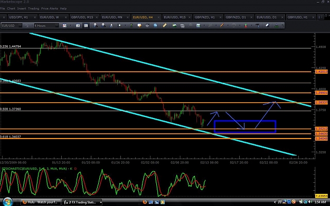This screenshot has height=206, width=330.
Task: Click the 1.39501 price level label
Action: tap(322, 93)
